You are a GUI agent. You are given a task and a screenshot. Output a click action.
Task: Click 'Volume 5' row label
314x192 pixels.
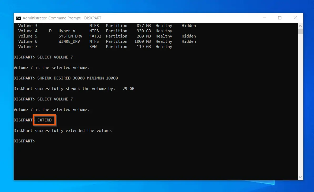28,36
